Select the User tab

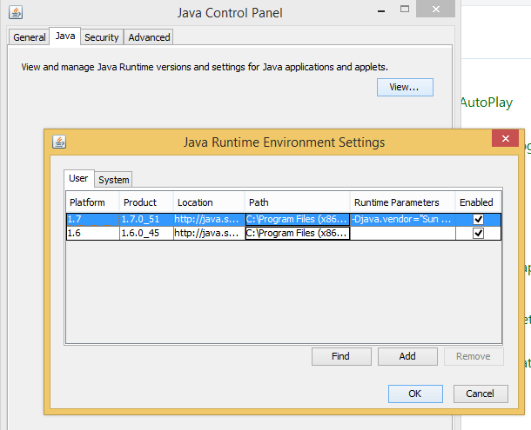(78, 179)
